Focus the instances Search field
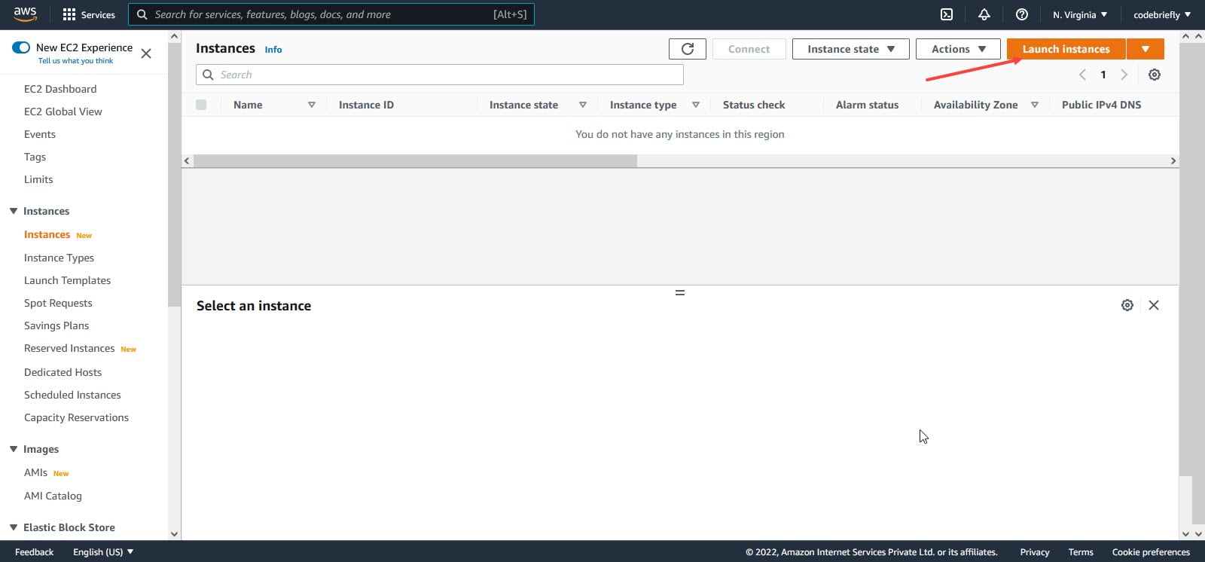 coord(440,75)
